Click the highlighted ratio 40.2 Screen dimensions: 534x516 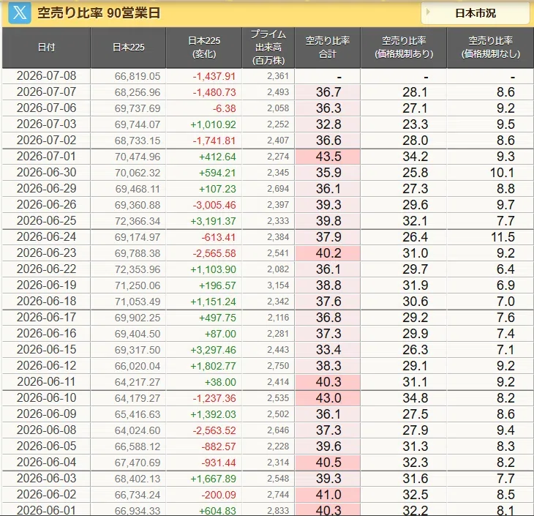click(x=328, y=253)
